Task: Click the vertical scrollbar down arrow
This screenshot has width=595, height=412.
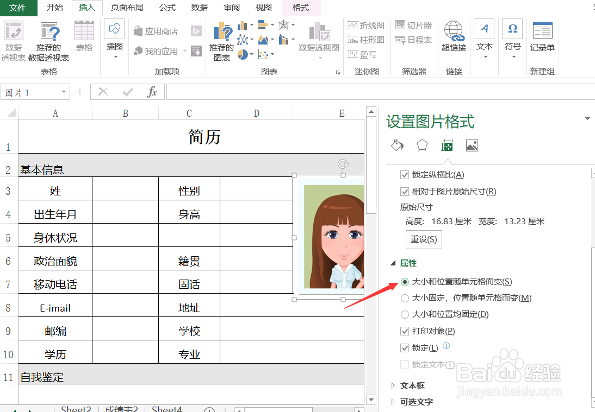Action: tap(371, 400)
